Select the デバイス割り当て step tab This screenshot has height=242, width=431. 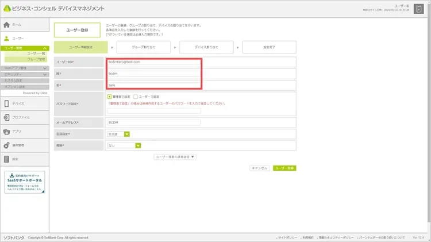206,47
